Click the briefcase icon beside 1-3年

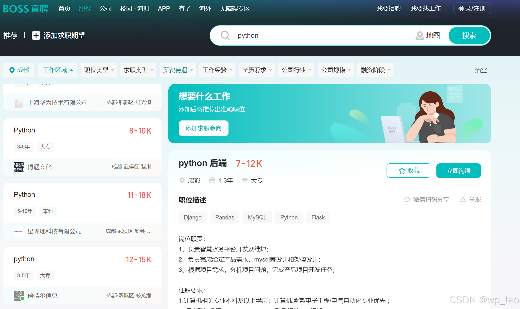click(212, 181)
